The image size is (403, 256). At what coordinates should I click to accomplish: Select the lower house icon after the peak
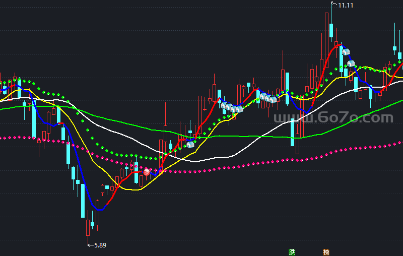(x=351, y=63)
